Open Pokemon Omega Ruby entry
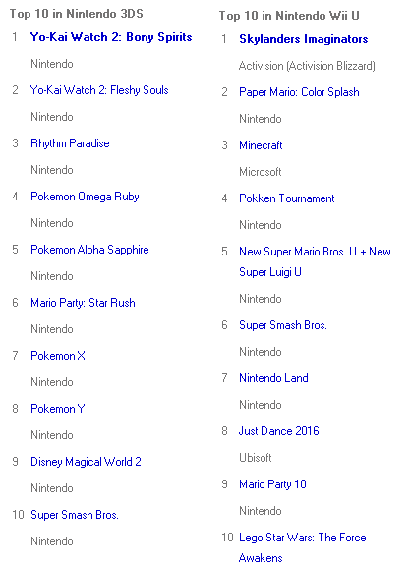This screenshot has height=567, width=410. 85,197
